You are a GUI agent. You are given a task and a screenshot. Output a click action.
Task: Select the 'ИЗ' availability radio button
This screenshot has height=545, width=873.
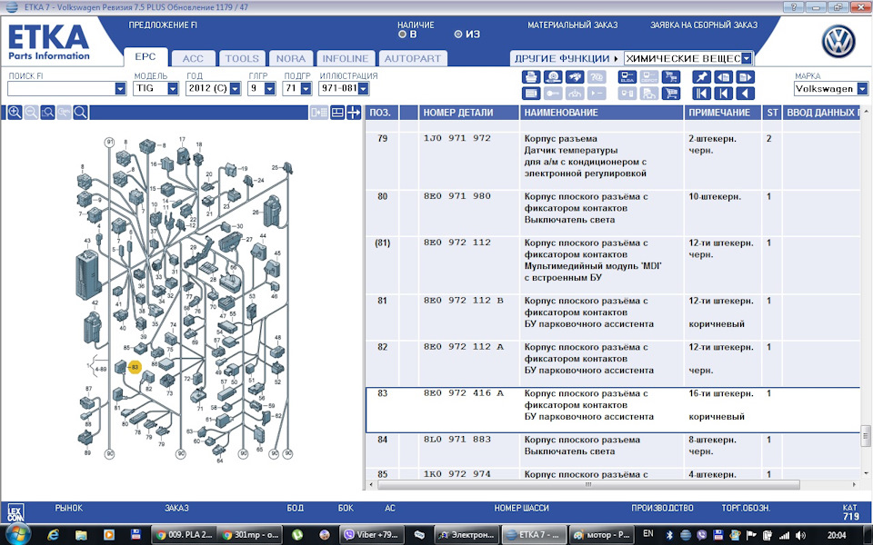(458, 35)
